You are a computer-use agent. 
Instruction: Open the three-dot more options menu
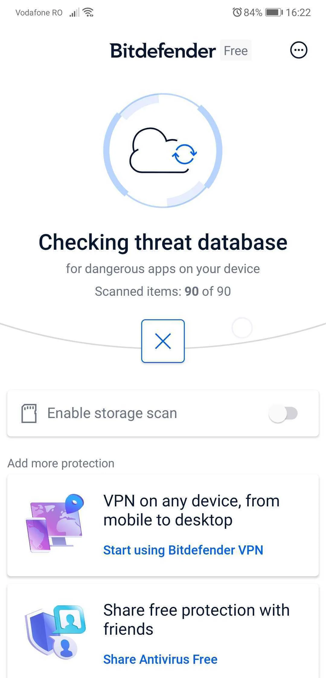coord(299,51)
